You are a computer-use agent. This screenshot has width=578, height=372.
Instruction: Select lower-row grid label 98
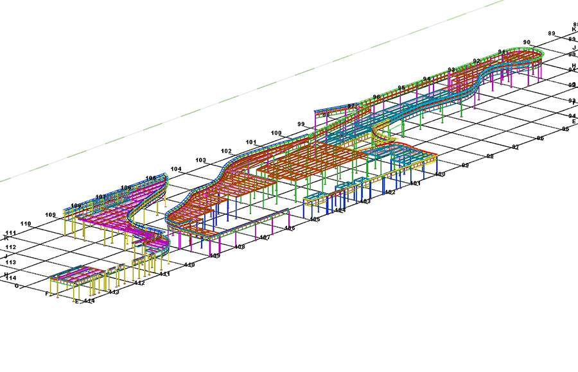pyautogui.click(x=489, y=156)
